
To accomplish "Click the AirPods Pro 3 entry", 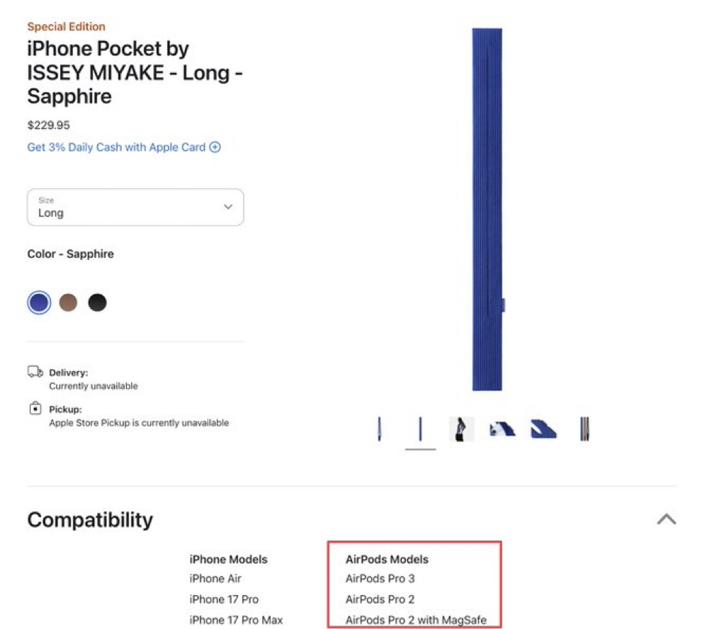I will (380, 579).
